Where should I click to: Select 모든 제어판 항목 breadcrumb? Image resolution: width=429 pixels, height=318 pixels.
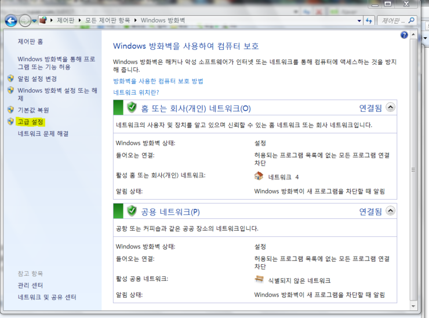tap(107, 20)
